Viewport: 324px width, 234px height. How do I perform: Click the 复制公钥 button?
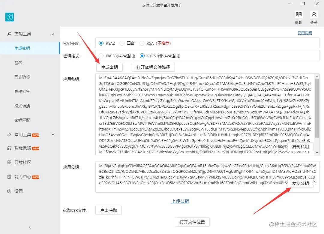click(300, 183)
